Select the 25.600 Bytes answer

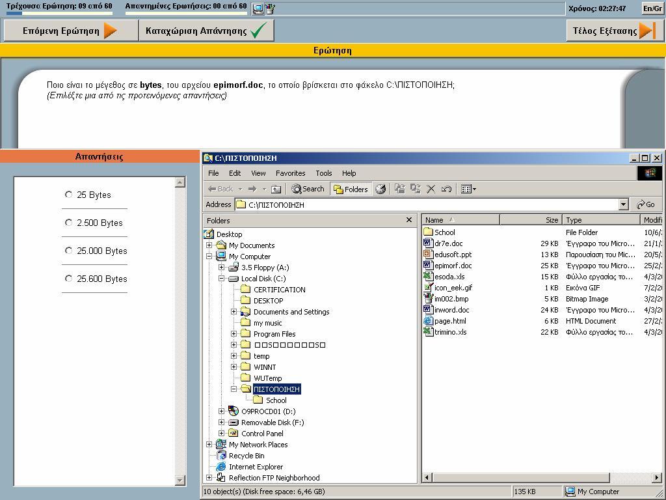(x=68, y=279)
